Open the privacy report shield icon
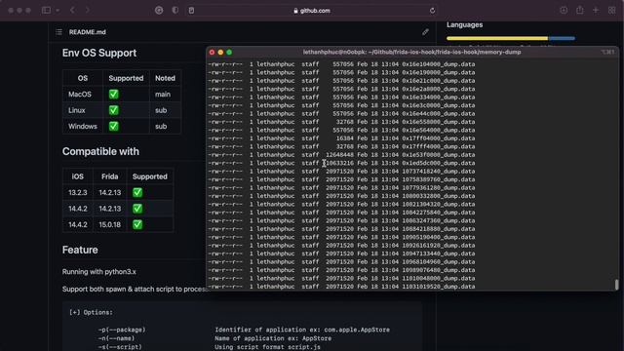Screen dimensions: 624x351 pos(175,11)
